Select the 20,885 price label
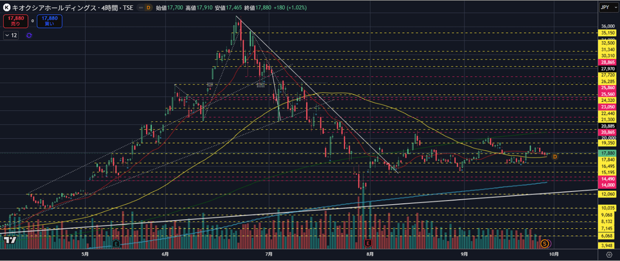 pyautogui.click(x=607, y=126)
